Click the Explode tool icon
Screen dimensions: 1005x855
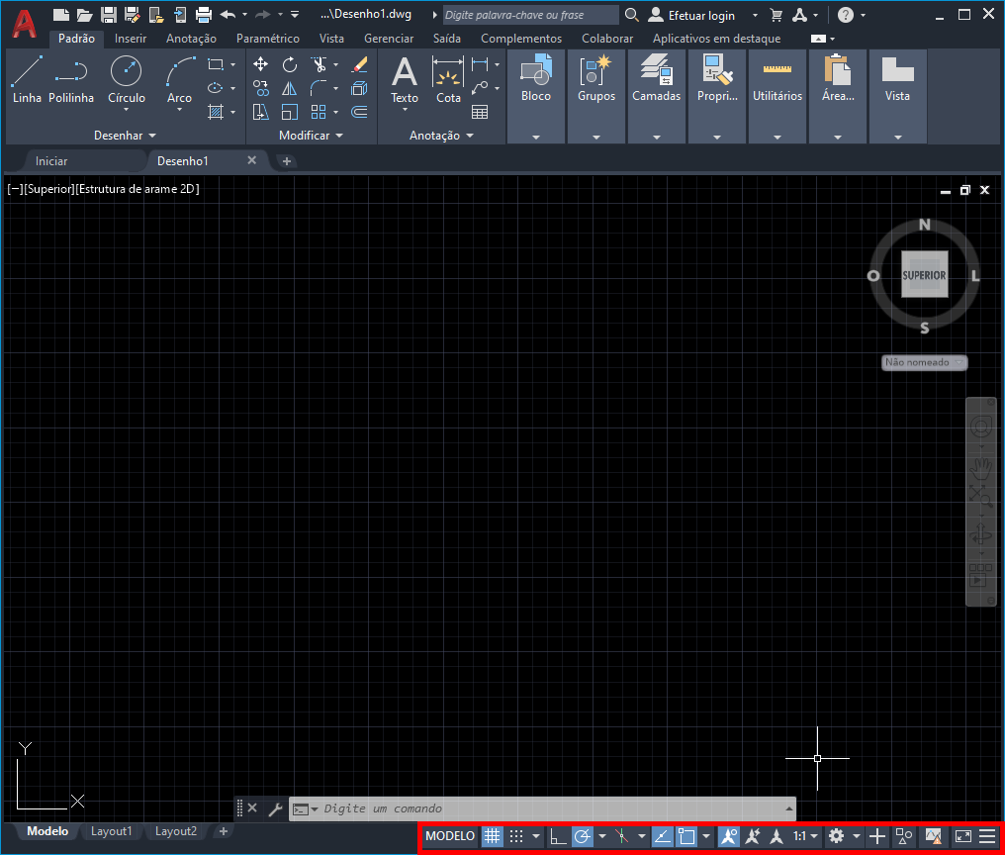tap(360, 88)
